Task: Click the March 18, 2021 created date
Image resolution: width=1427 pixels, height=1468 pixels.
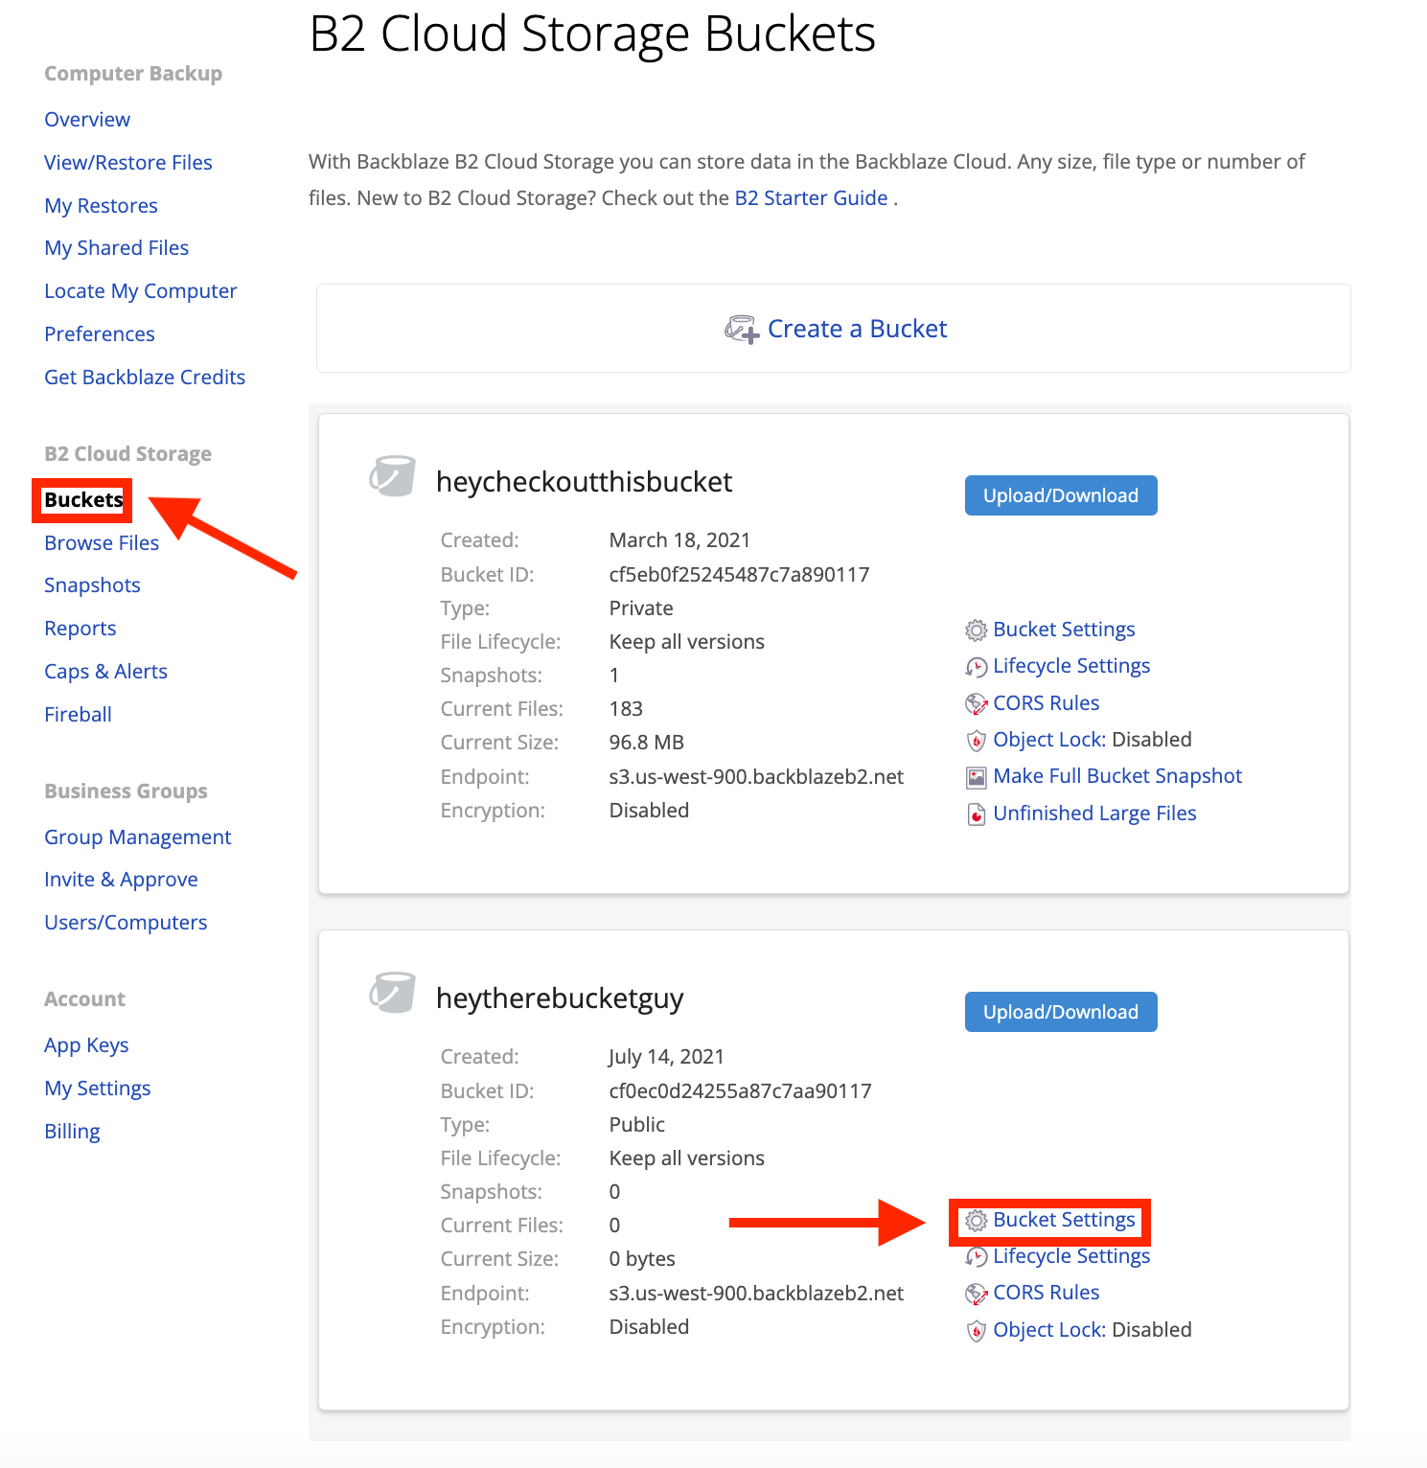Action: (679, 540)
